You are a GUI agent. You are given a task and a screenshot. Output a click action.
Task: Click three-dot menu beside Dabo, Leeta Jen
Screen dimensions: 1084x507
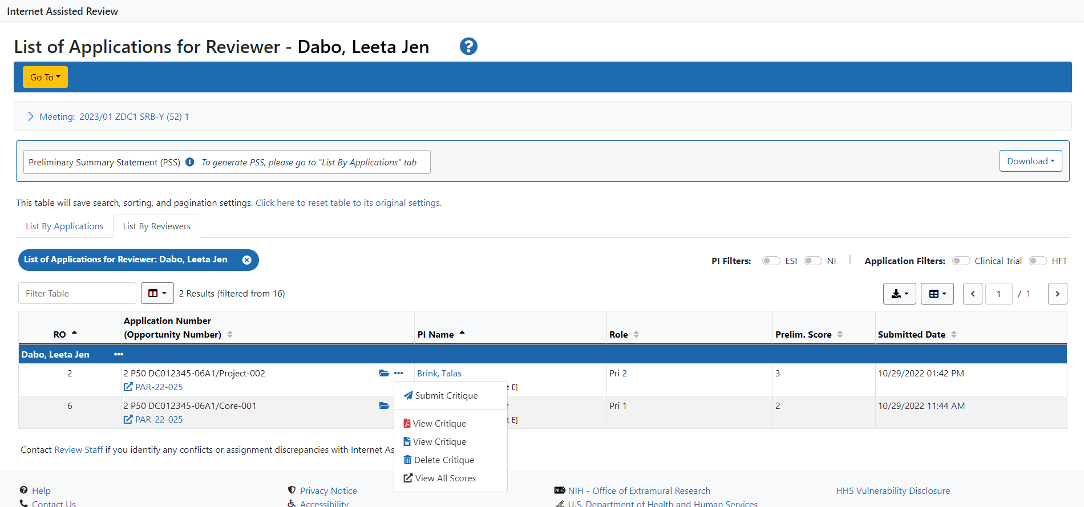[118, 354]
